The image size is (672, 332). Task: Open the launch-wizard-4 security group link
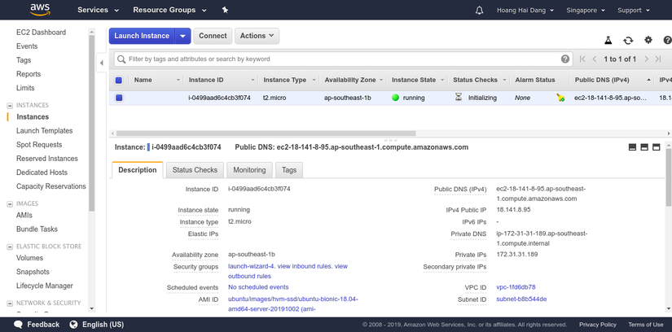[250, 266]
